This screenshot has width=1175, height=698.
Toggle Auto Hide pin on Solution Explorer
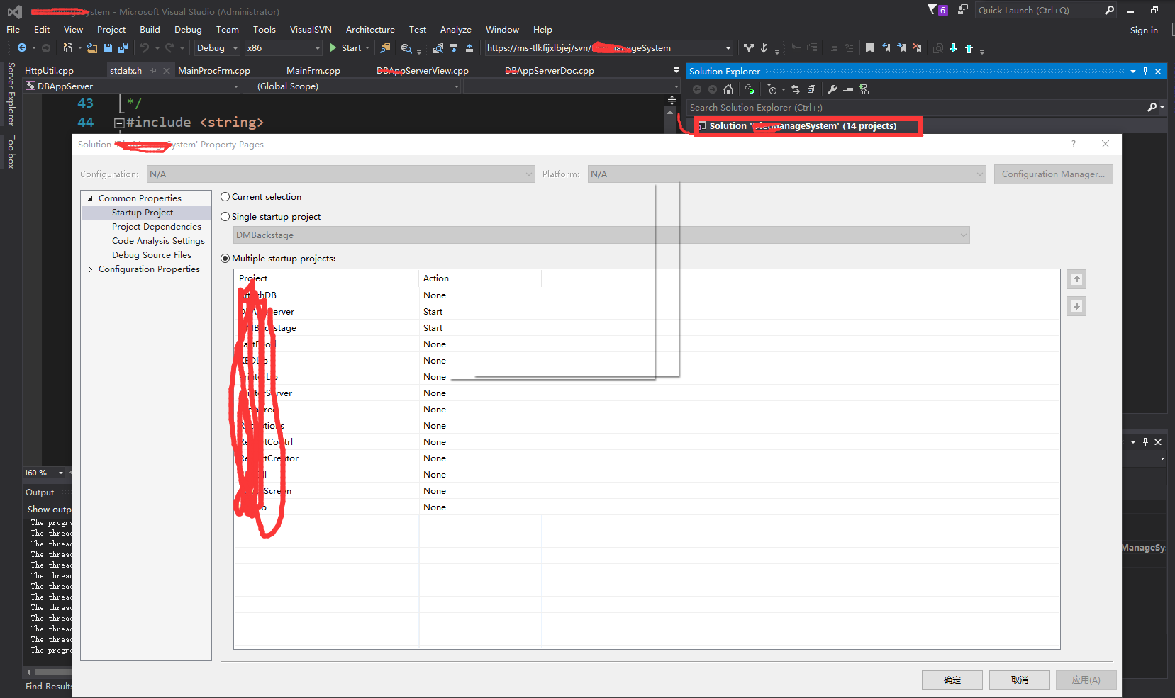tap(1145, 72)
